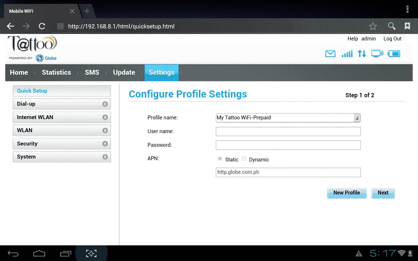Switch to the Statistics tab
The height and width of the screenshot is (261, 418).
point(56,72)
